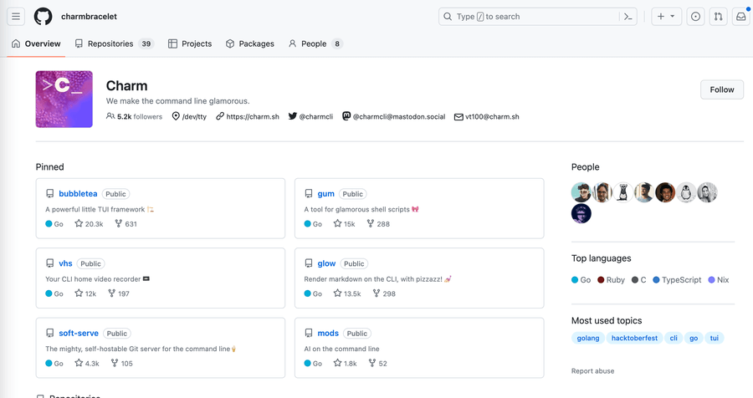This screenshot has height=398, width=753.
Task: Filter by TypeScript in Top languages
Action: [677, 280]
